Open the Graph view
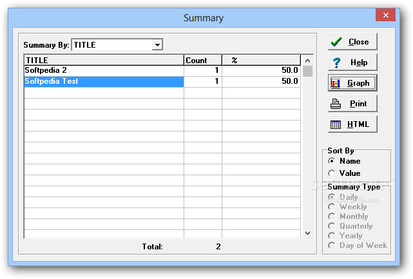This screenshot has width=413, height=279. [x=352, y=83]
